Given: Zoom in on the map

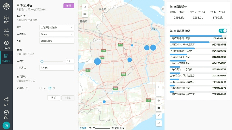Looking at the screenshot, I should click(x=159, y=87).
